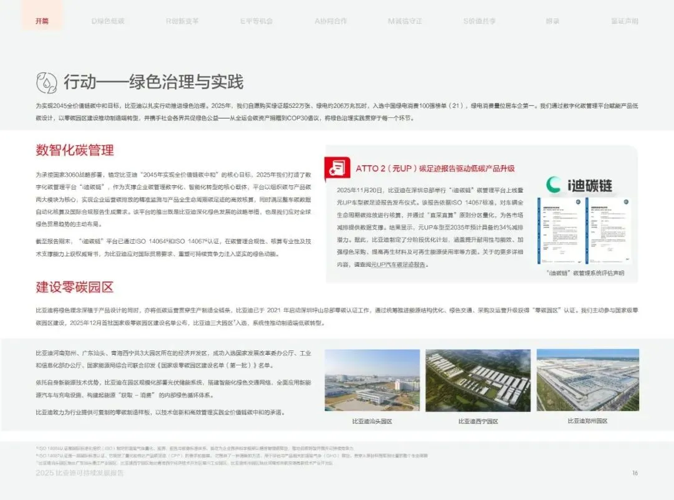Open the D绿色低碳 section tab

(x=108, y=21)
